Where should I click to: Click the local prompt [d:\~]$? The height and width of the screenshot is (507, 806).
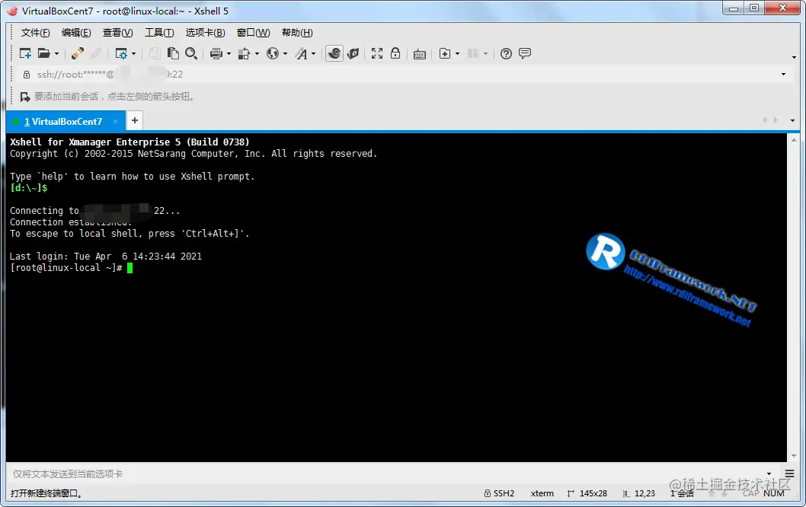pyautogui.click(x=29, y=188)
